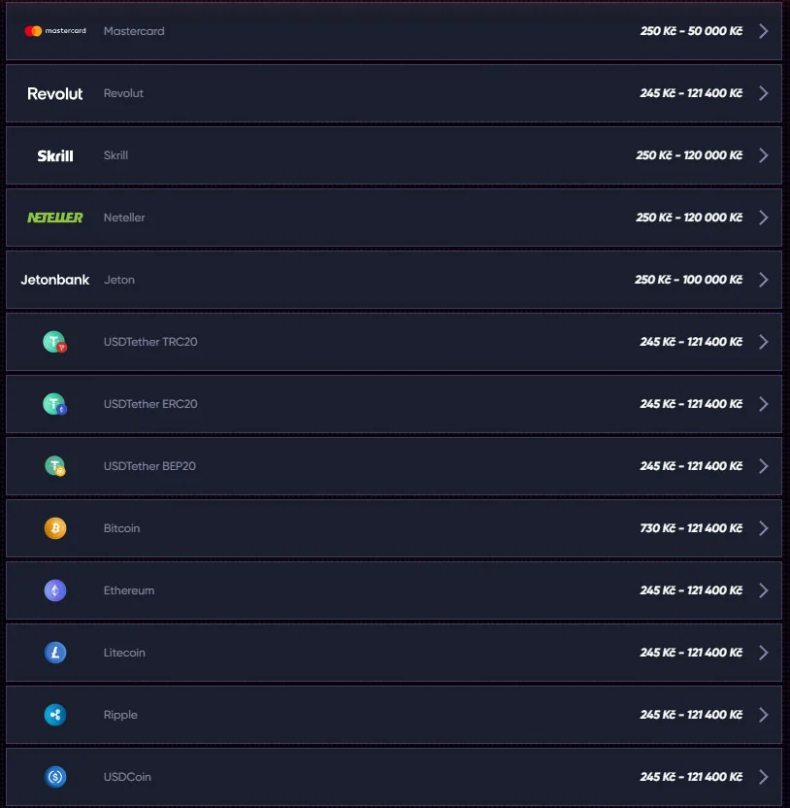The width and height of the screenshot is (790, 808).
Task: Open the Neteller payment method label
Action: (124, 218)
